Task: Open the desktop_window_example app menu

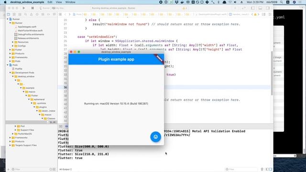Action: coord(27,2)
